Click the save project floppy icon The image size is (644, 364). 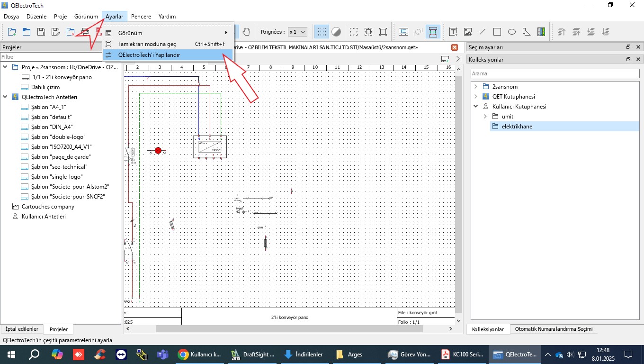pyautogui.click(x=41, y=32)
